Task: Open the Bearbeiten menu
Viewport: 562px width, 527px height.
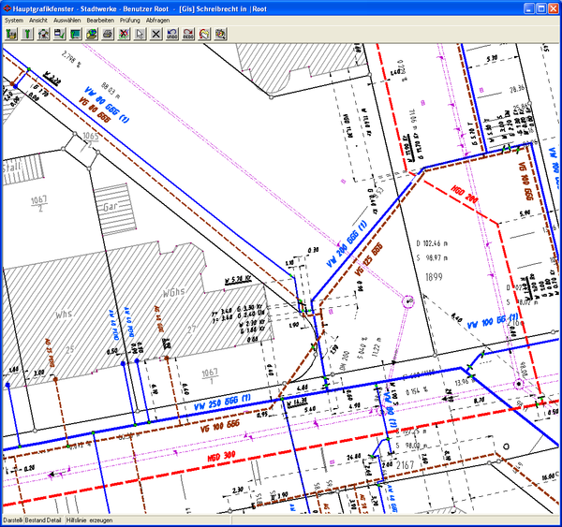Action: tap(100, 20)
